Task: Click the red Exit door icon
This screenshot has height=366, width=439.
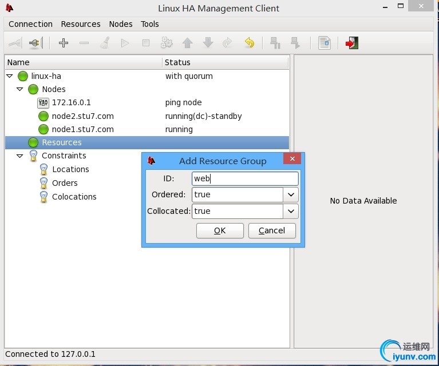Action: pos(352,43)
